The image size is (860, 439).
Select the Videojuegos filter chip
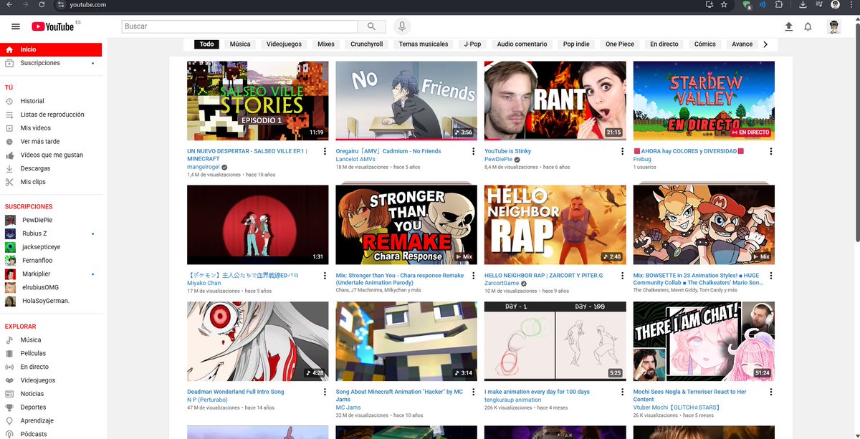(284, 44)
